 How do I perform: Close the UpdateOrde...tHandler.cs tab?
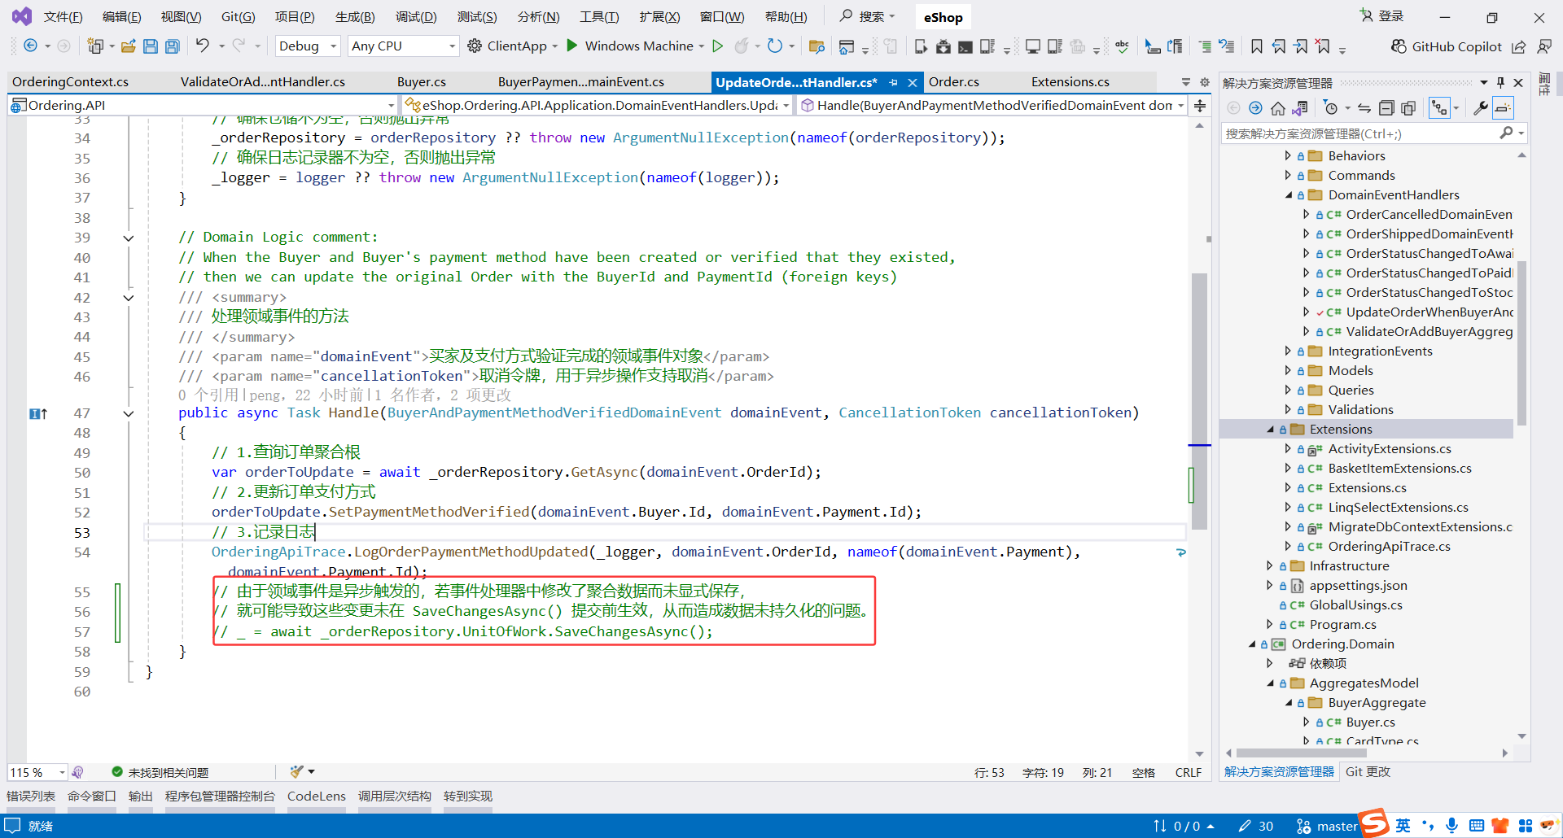tap(913, 82)
